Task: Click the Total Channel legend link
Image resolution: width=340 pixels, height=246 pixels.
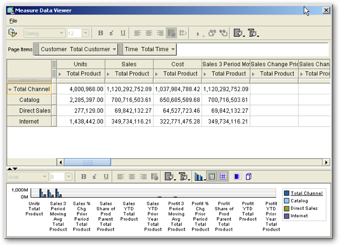Action: (307, 193)
